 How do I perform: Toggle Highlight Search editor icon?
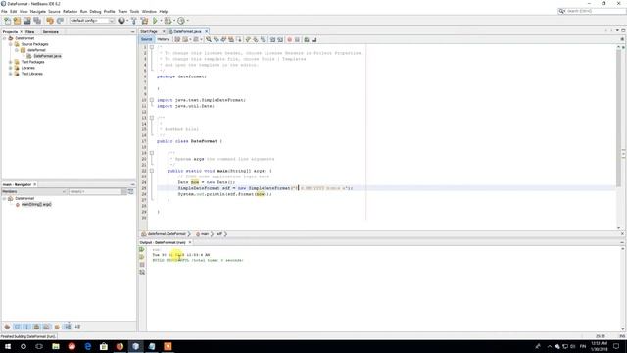231,39
